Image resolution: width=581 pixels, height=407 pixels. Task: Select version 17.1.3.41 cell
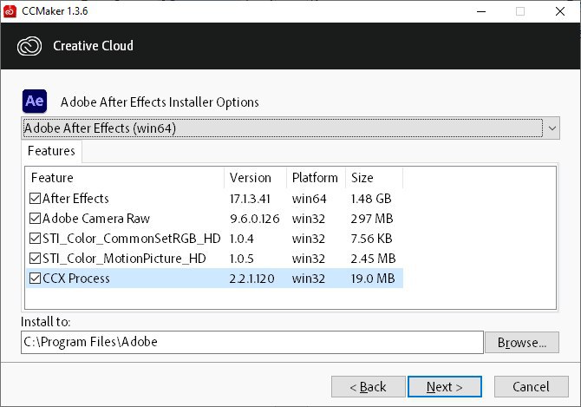click(250, 199)
